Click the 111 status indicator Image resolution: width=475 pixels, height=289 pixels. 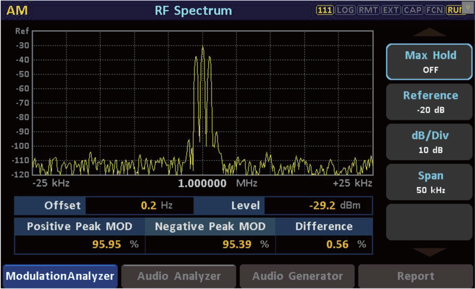pyautogui.click(x=325, y=10)
